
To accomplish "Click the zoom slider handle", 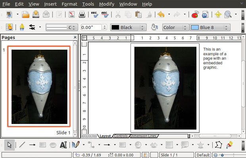I will 222,155.
